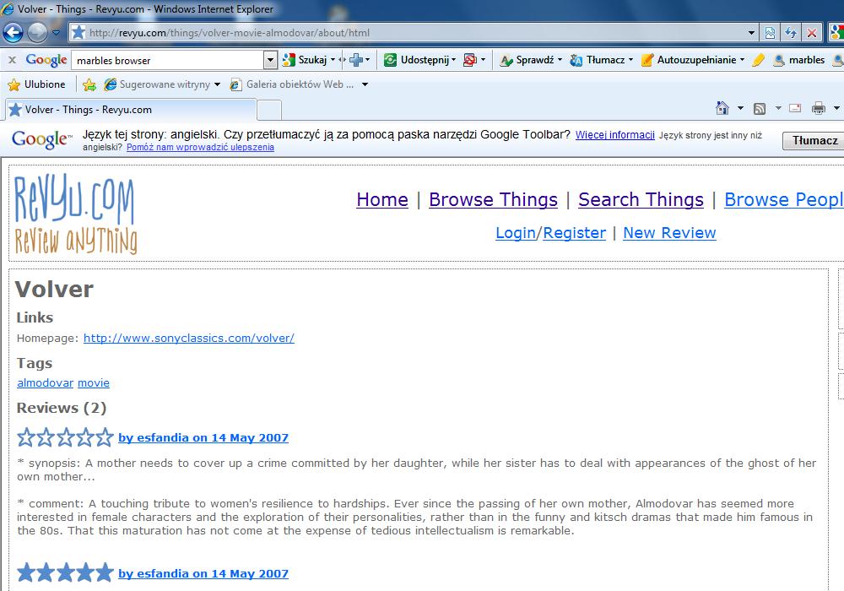844x591 pixels.
Task: Click the Udostępnij share button
Action: 419,60
